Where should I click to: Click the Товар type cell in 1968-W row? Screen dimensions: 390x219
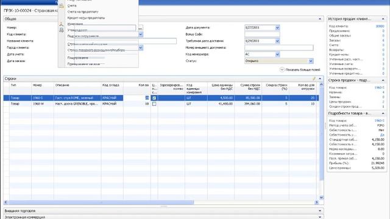pyautogui.click(x=20, y=104)
